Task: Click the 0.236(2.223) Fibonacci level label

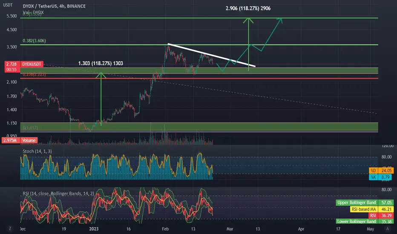Action: pyautogui.click(x=34, y=74)
